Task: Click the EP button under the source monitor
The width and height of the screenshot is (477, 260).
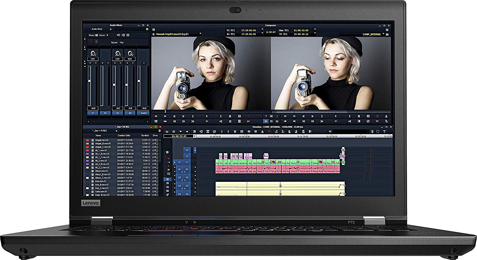Action: point(248,121)
